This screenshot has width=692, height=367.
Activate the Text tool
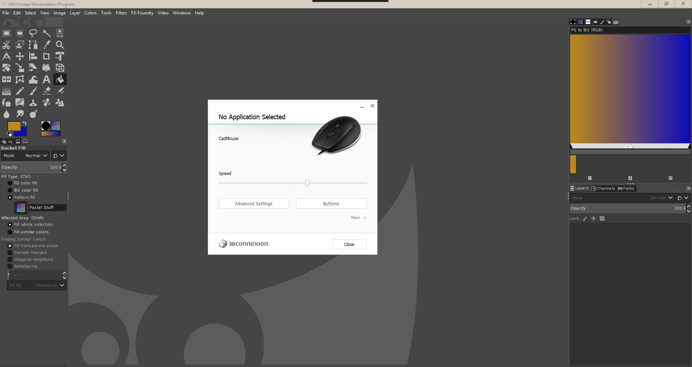point(46,79)
